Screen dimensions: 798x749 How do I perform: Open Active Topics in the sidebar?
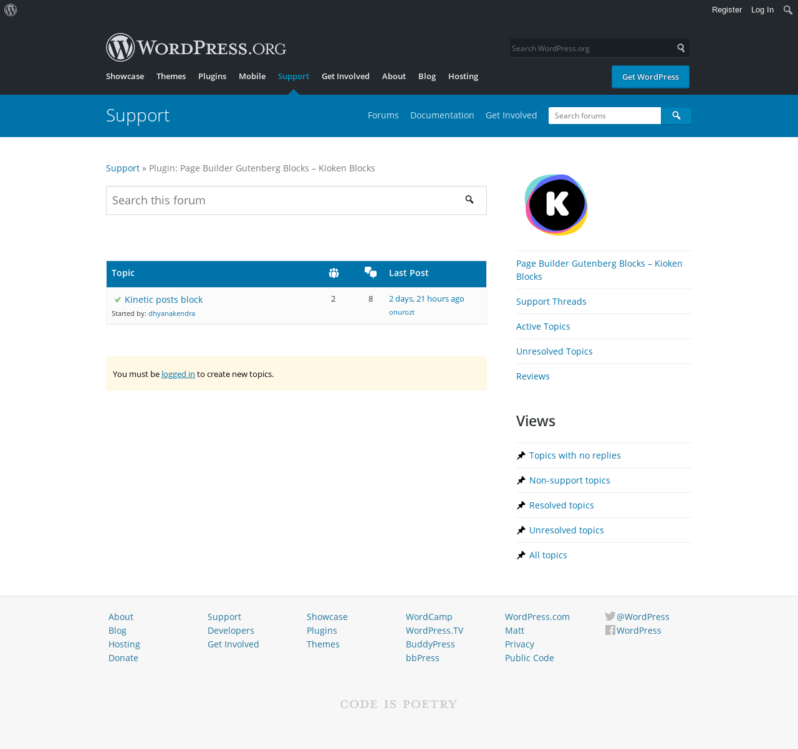click(x=543, y=327)
